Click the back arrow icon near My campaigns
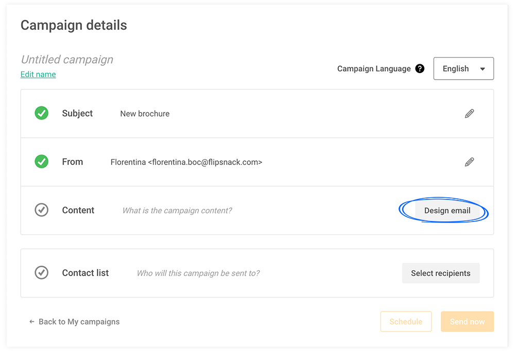This screenshot has width=515, height=351. (x=31, y=321)
